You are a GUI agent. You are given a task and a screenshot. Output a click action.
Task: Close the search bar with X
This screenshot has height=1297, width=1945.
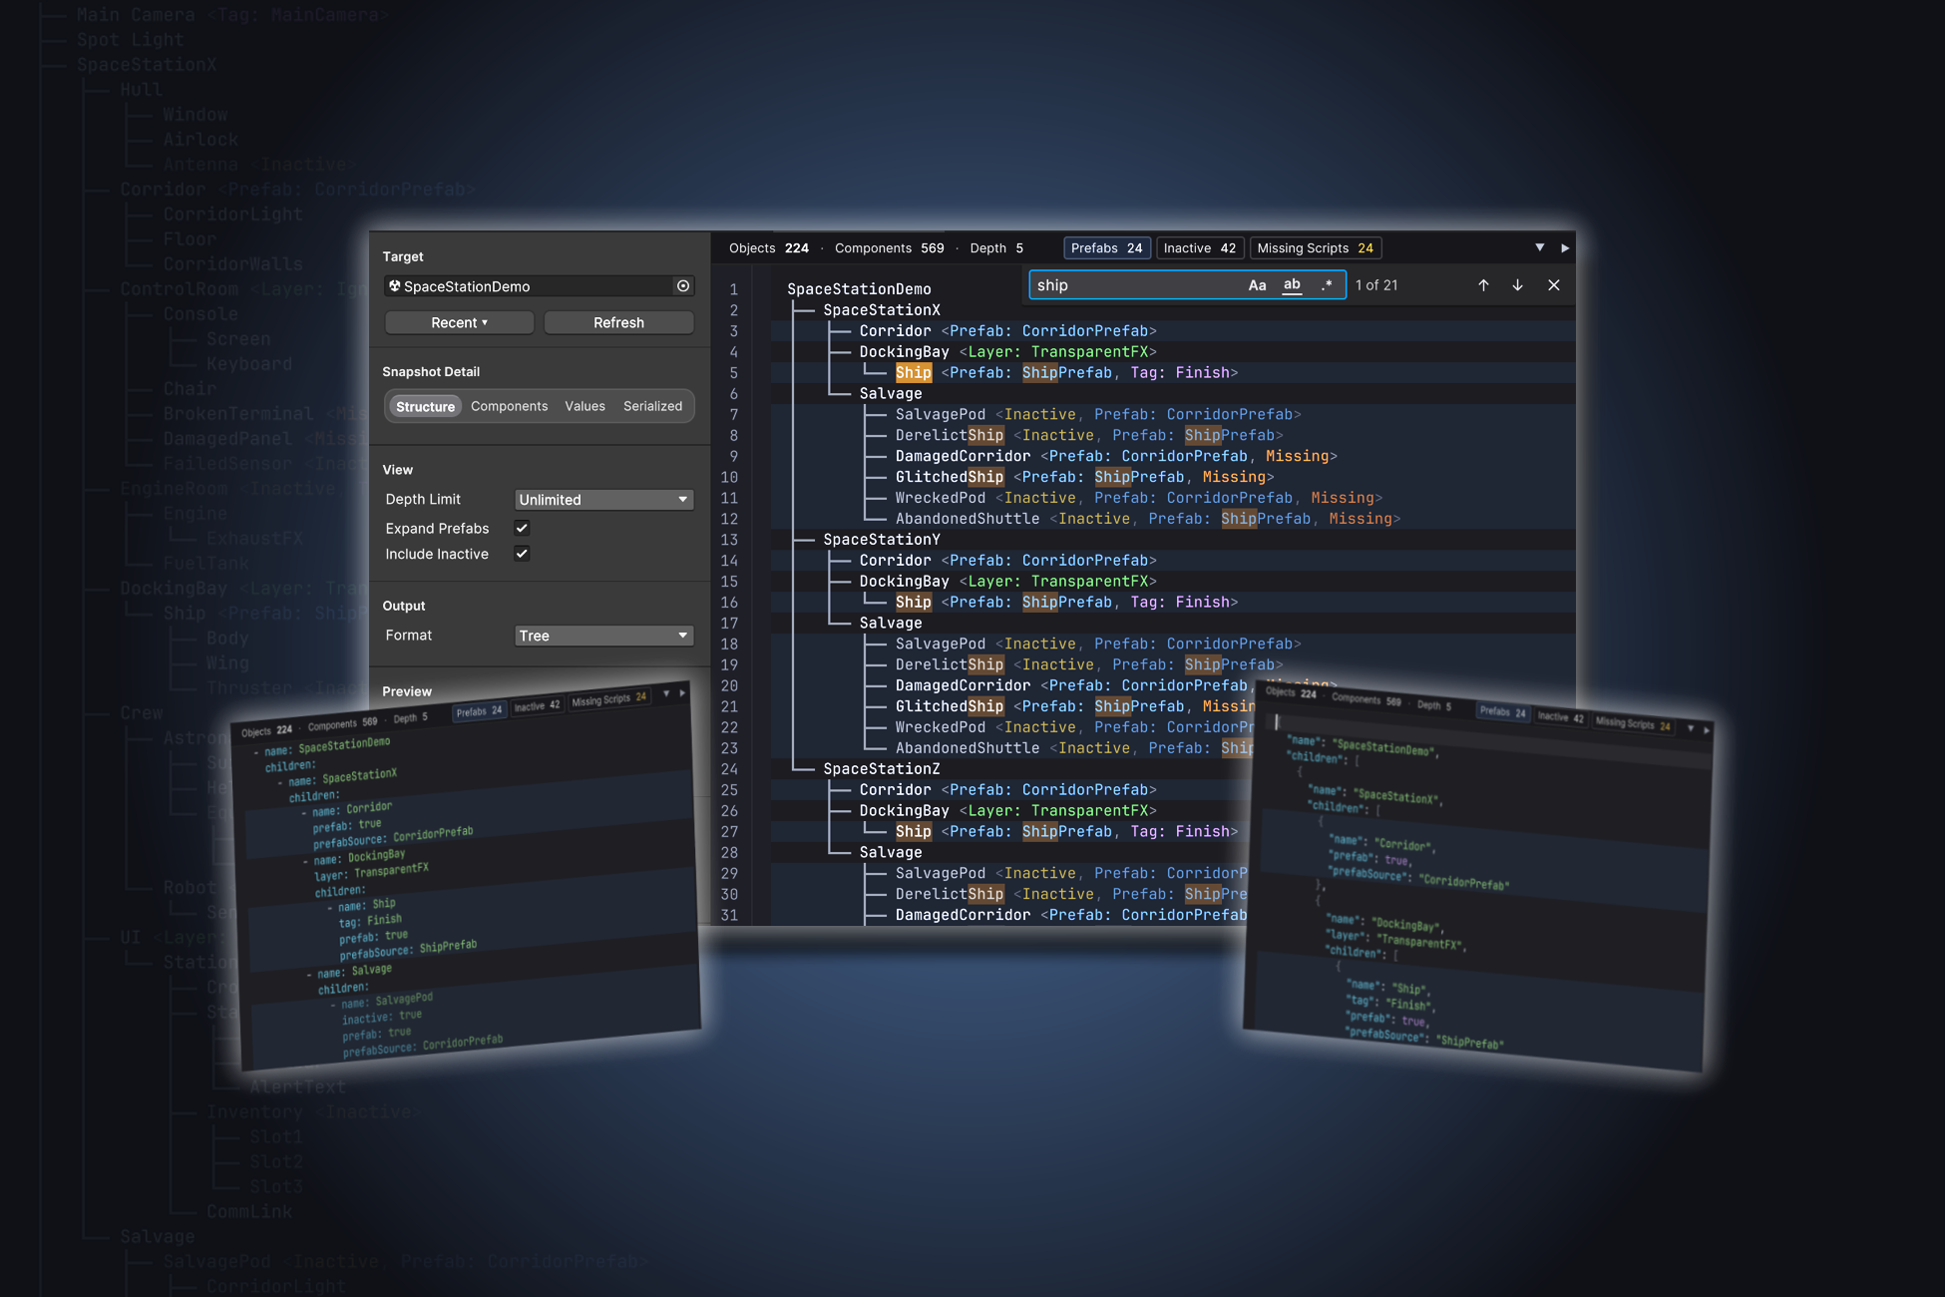coord(1554,285)
